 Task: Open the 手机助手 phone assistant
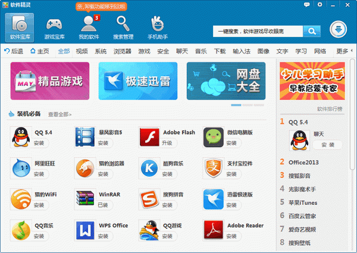[x=158, y=27]
